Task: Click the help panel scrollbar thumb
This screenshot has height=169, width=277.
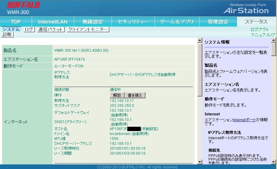Action: (x=274, y=49)
